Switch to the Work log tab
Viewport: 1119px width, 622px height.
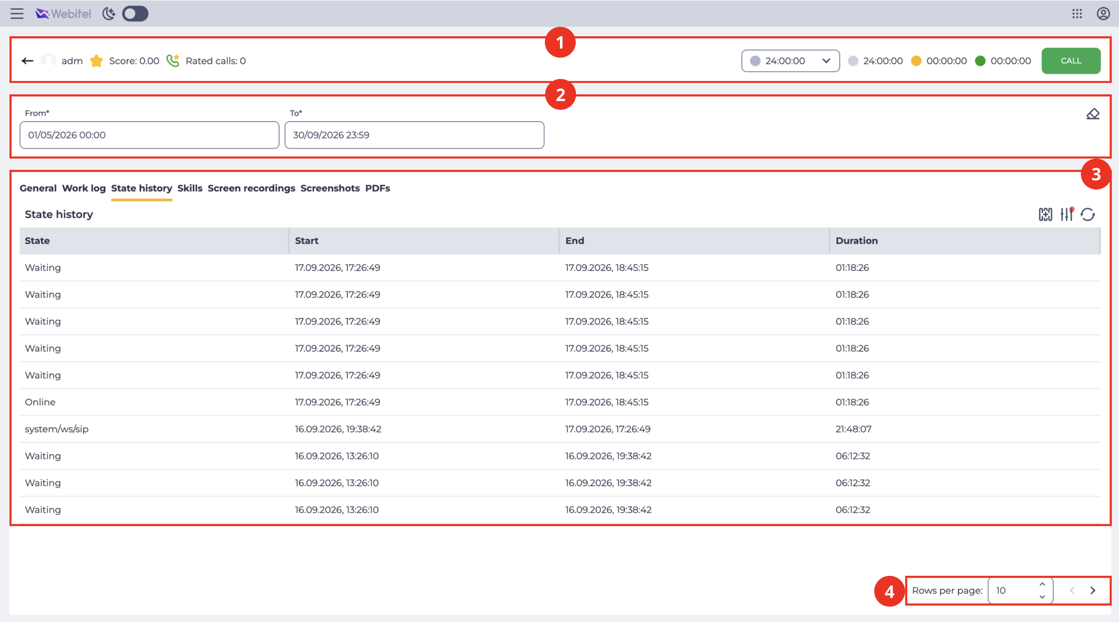tap(84, 188)
